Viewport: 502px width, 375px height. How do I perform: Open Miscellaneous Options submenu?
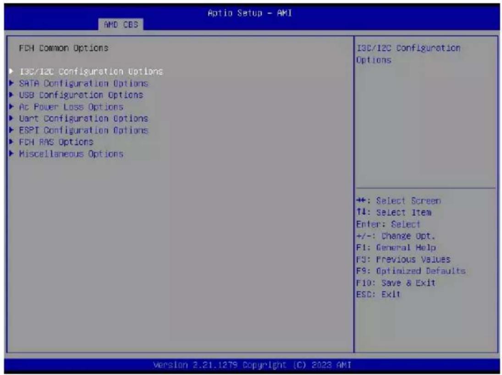pos(71,154)
